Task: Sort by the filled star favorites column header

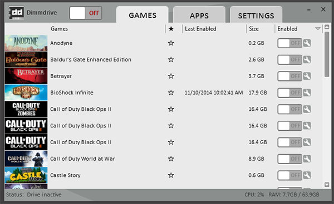Action: 171,29
